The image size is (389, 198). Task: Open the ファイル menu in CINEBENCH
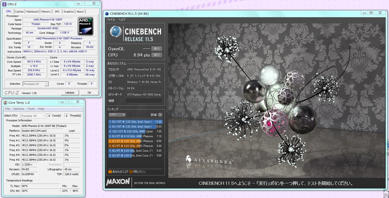click(111, 20)
